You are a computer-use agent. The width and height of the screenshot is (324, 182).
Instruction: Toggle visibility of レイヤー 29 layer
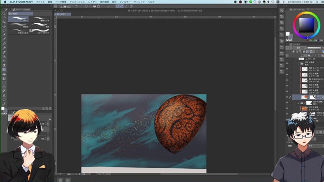click(x=287, y=75)
